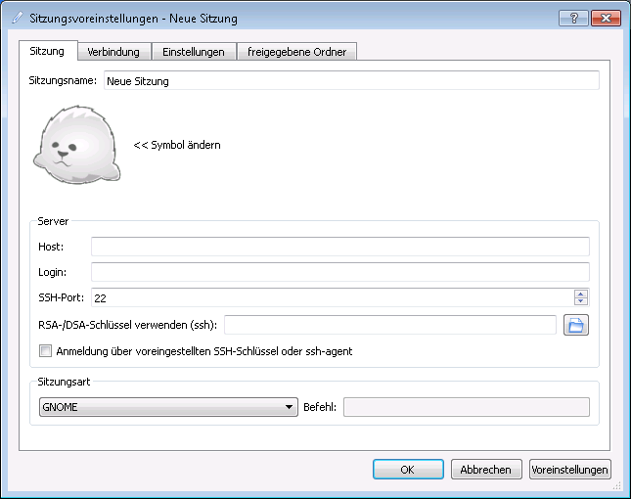Select the Sitzung tab
The width and height of the screenshot is (631, 499).
point(47,51)
